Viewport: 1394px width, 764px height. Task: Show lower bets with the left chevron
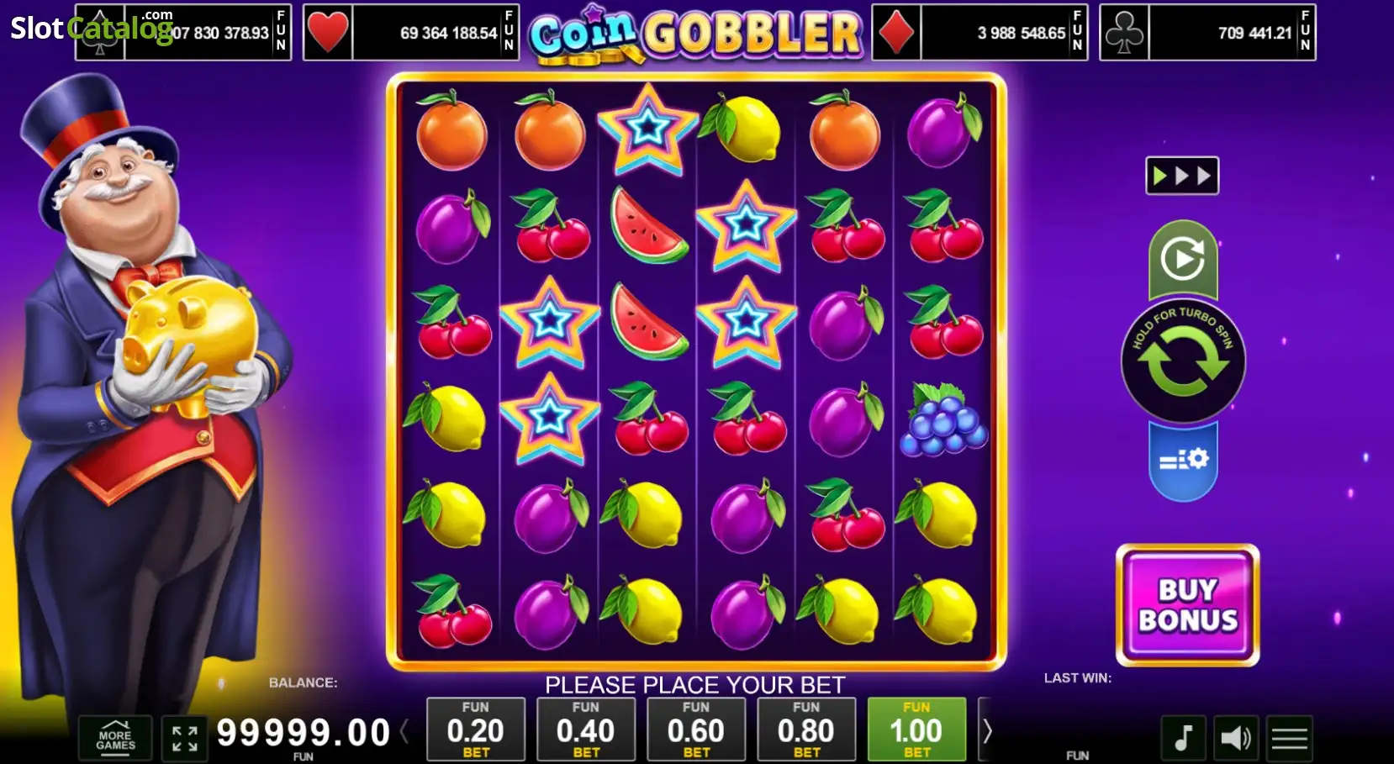405,731
